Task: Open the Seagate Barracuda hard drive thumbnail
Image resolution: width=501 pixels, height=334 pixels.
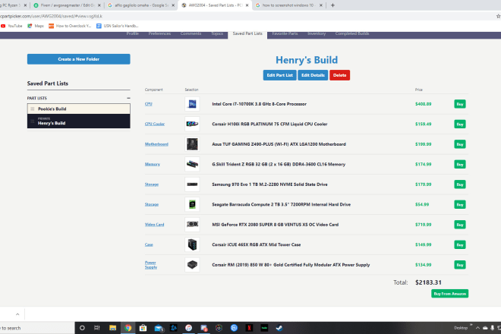Action: [192, 204]
